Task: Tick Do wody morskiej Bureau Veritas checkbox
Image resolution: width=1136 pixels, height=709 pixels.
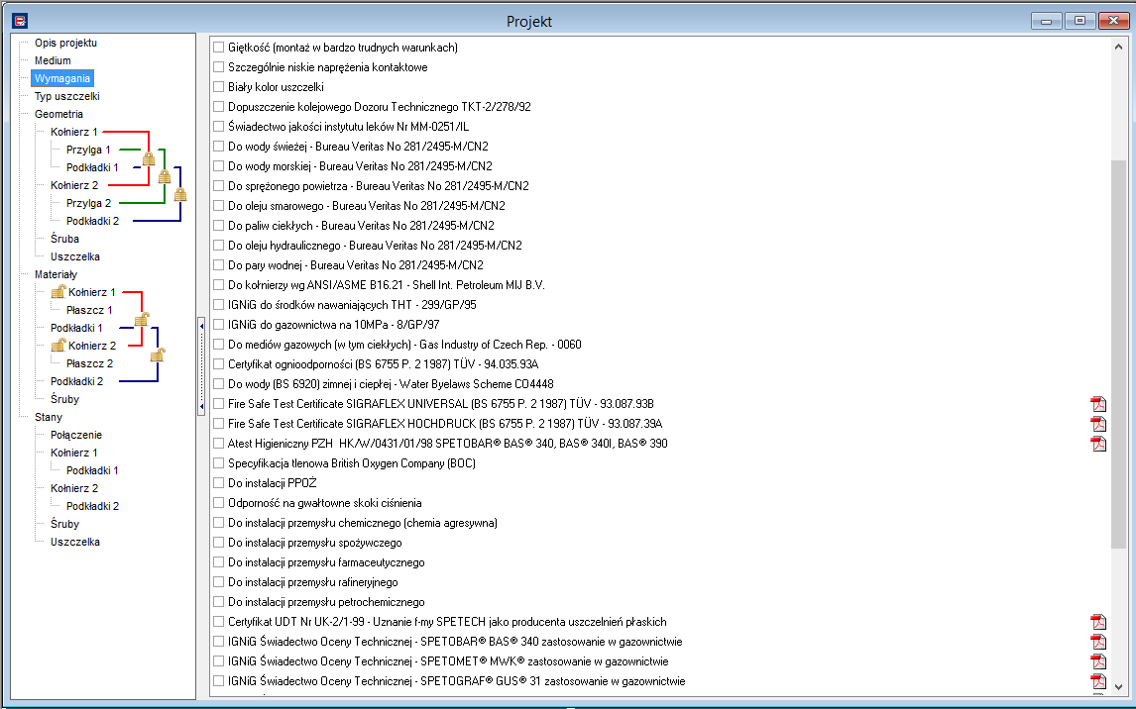Action: pos(219,165)
